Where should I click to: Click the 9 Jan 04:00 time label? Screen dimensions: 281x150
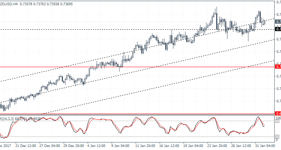click(120, 145)
